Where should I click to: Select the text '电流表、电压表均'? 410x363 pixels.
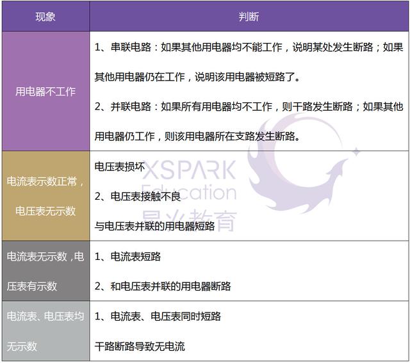point(45,316)
